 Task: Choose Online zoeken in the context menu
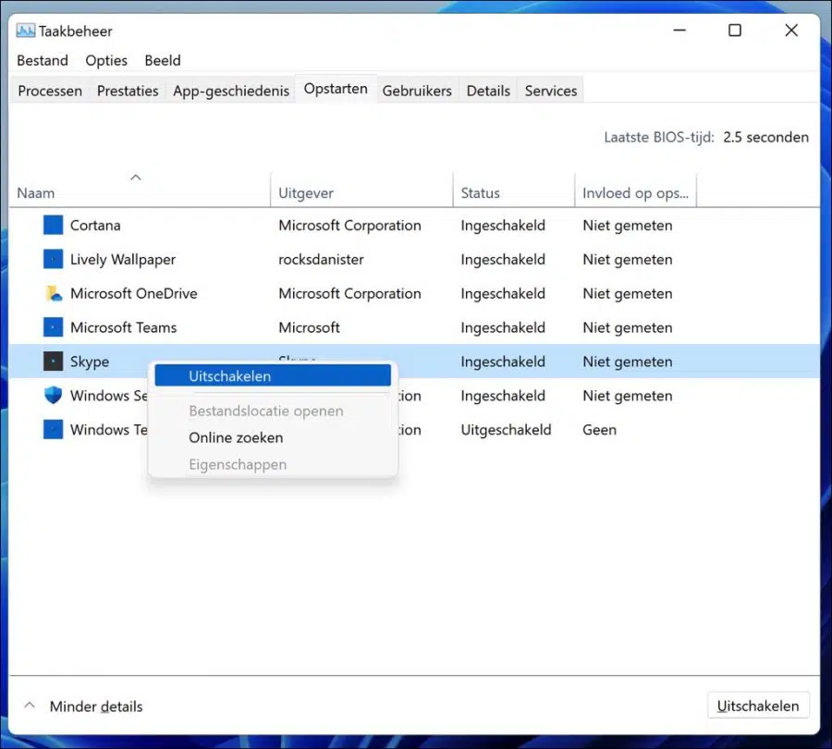tap(273, 437)
